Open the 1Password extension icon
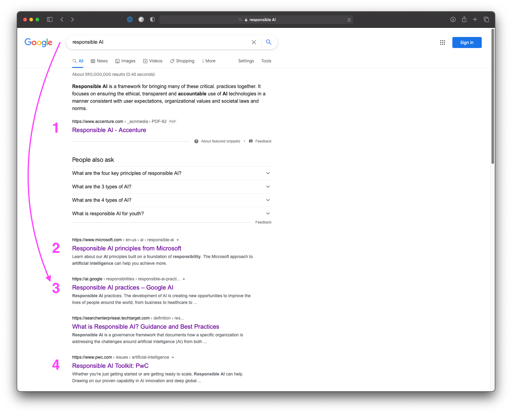Screen dimensions: 512x414 coord(130,20)
